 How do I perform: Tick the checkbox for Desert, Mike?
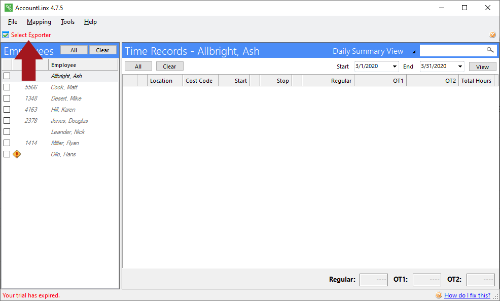[7, 98]
